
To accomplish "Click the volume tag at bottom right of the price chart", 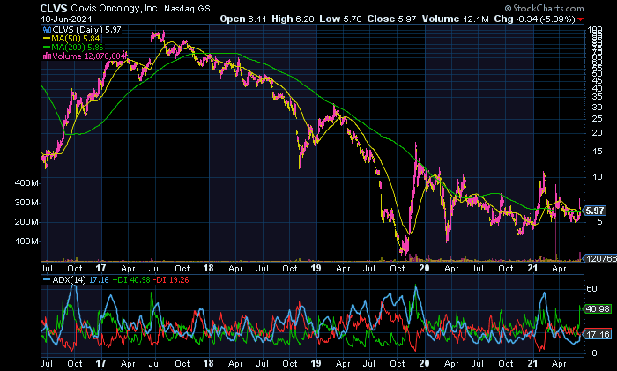I will [599, 258].
